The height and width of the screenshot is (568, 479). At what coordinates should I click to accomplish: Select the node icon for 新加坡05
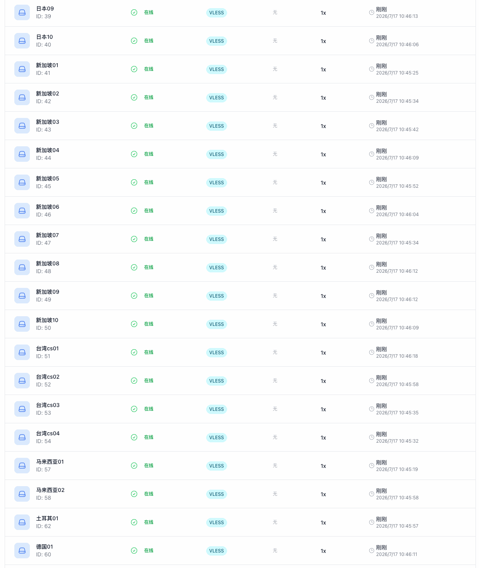(x=22, y=182)
